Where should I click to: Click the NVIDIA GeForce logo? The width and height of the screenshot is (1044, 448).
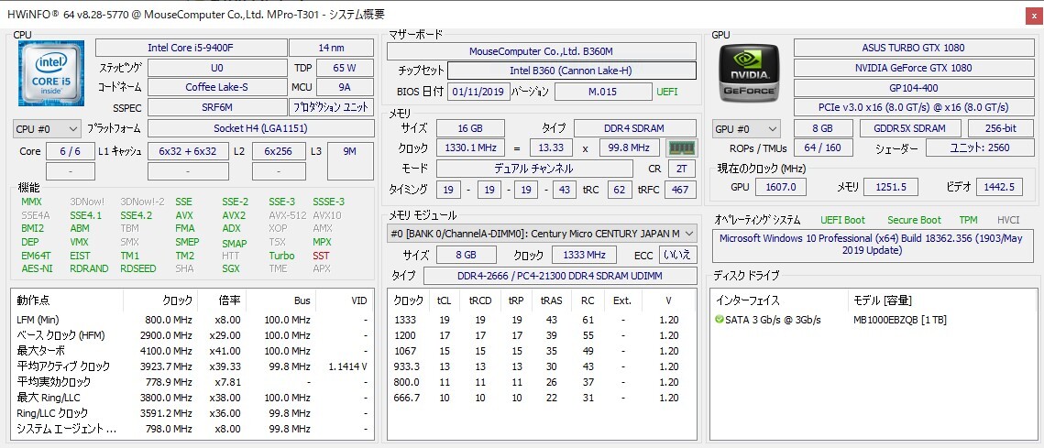[749, 71]
